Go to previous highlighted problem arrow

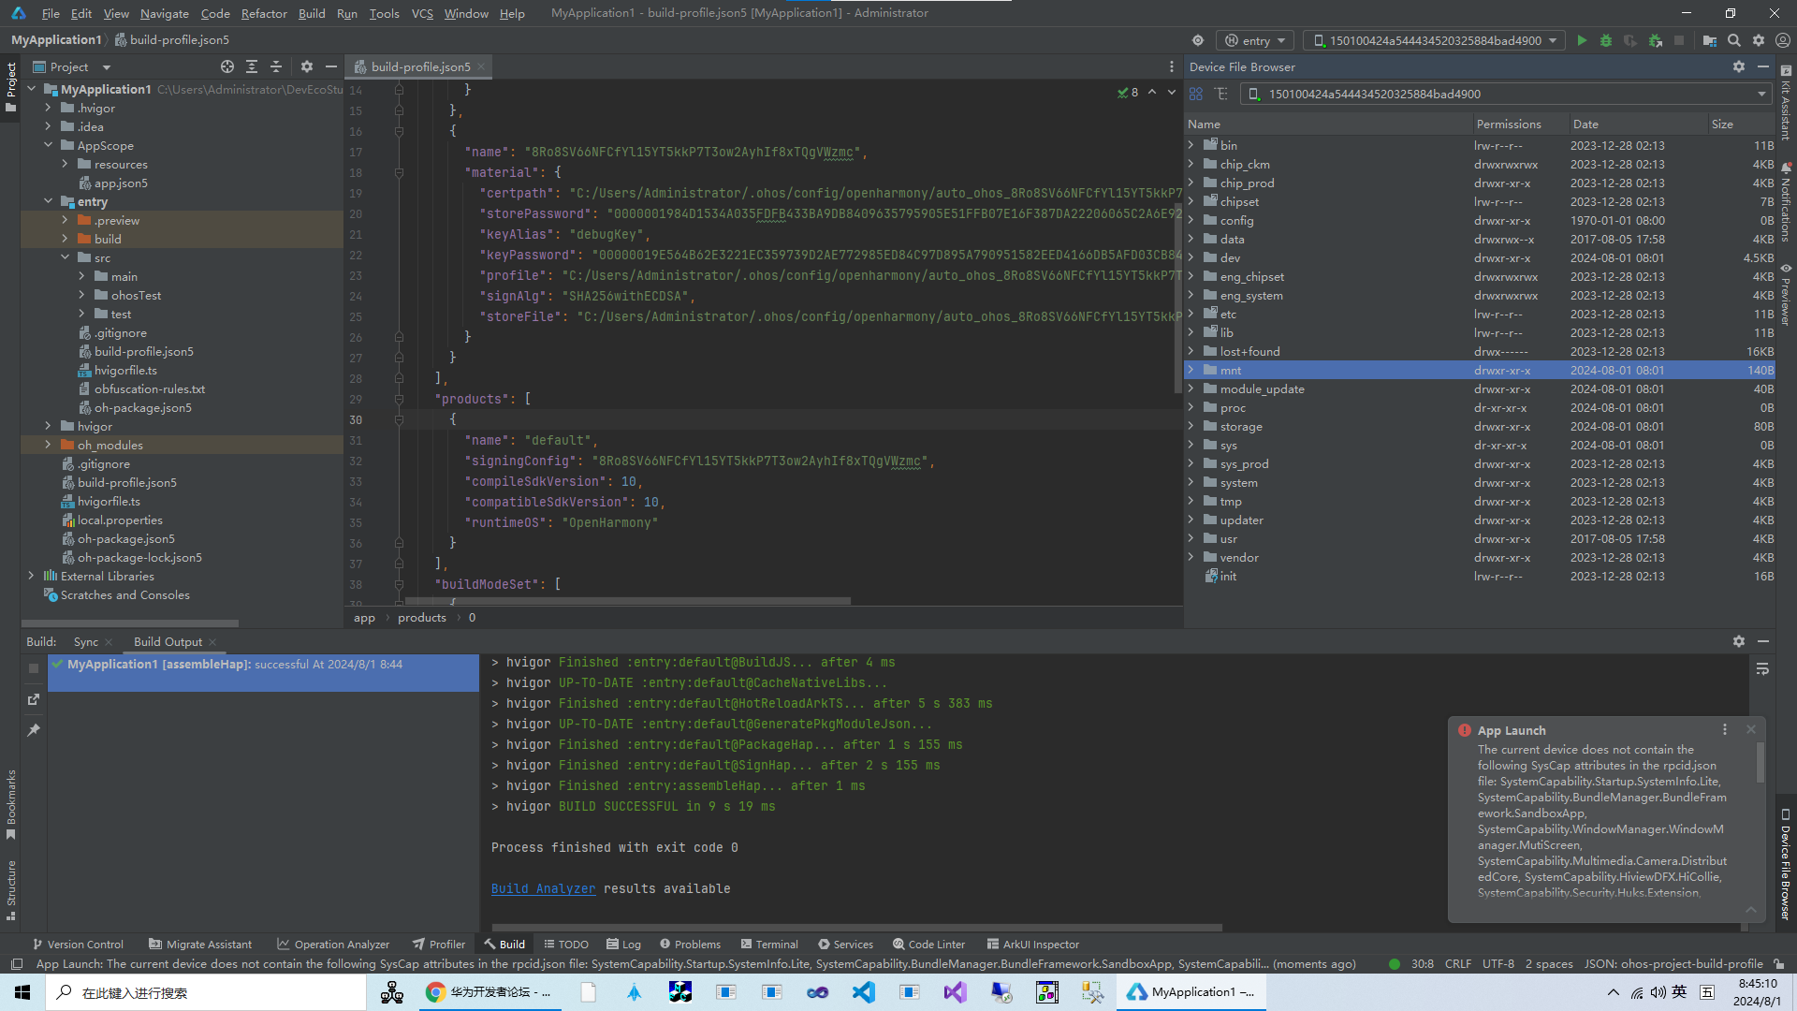pos(1152,92)
